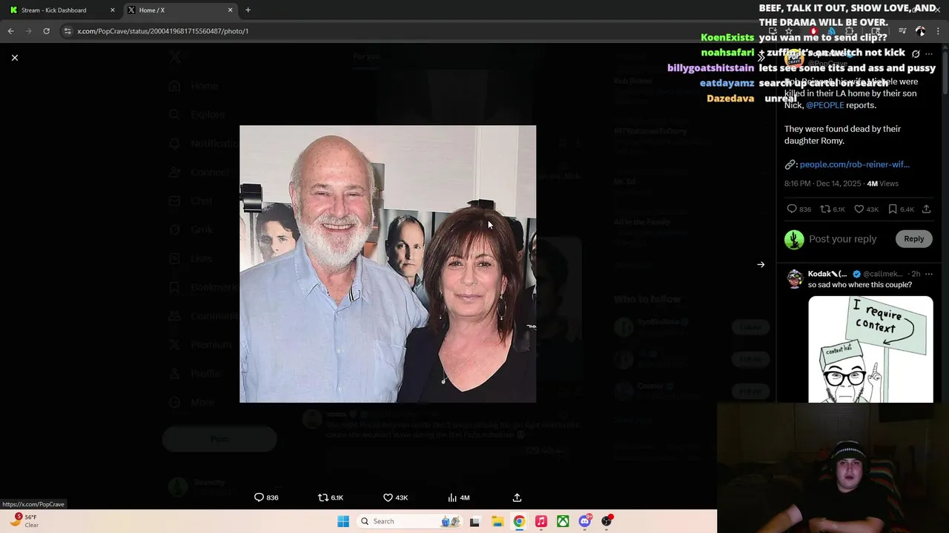
Task: Open the people.com/rob-reiner-wif… article link
Action: pos(854,164)
